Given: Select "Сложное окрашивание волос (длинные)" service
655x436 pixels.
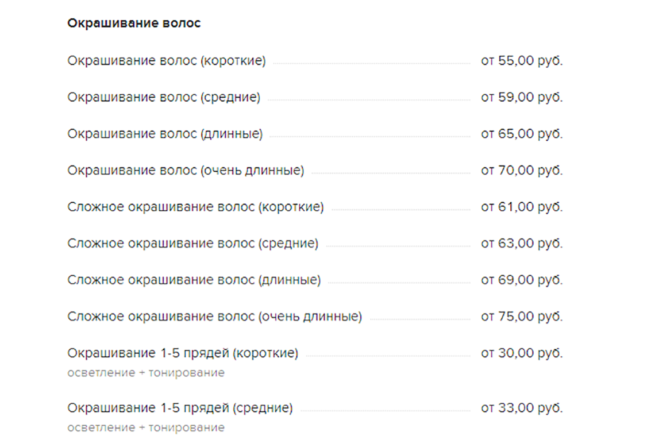Looking at the screenshot, I should click(x=194, y=280).
